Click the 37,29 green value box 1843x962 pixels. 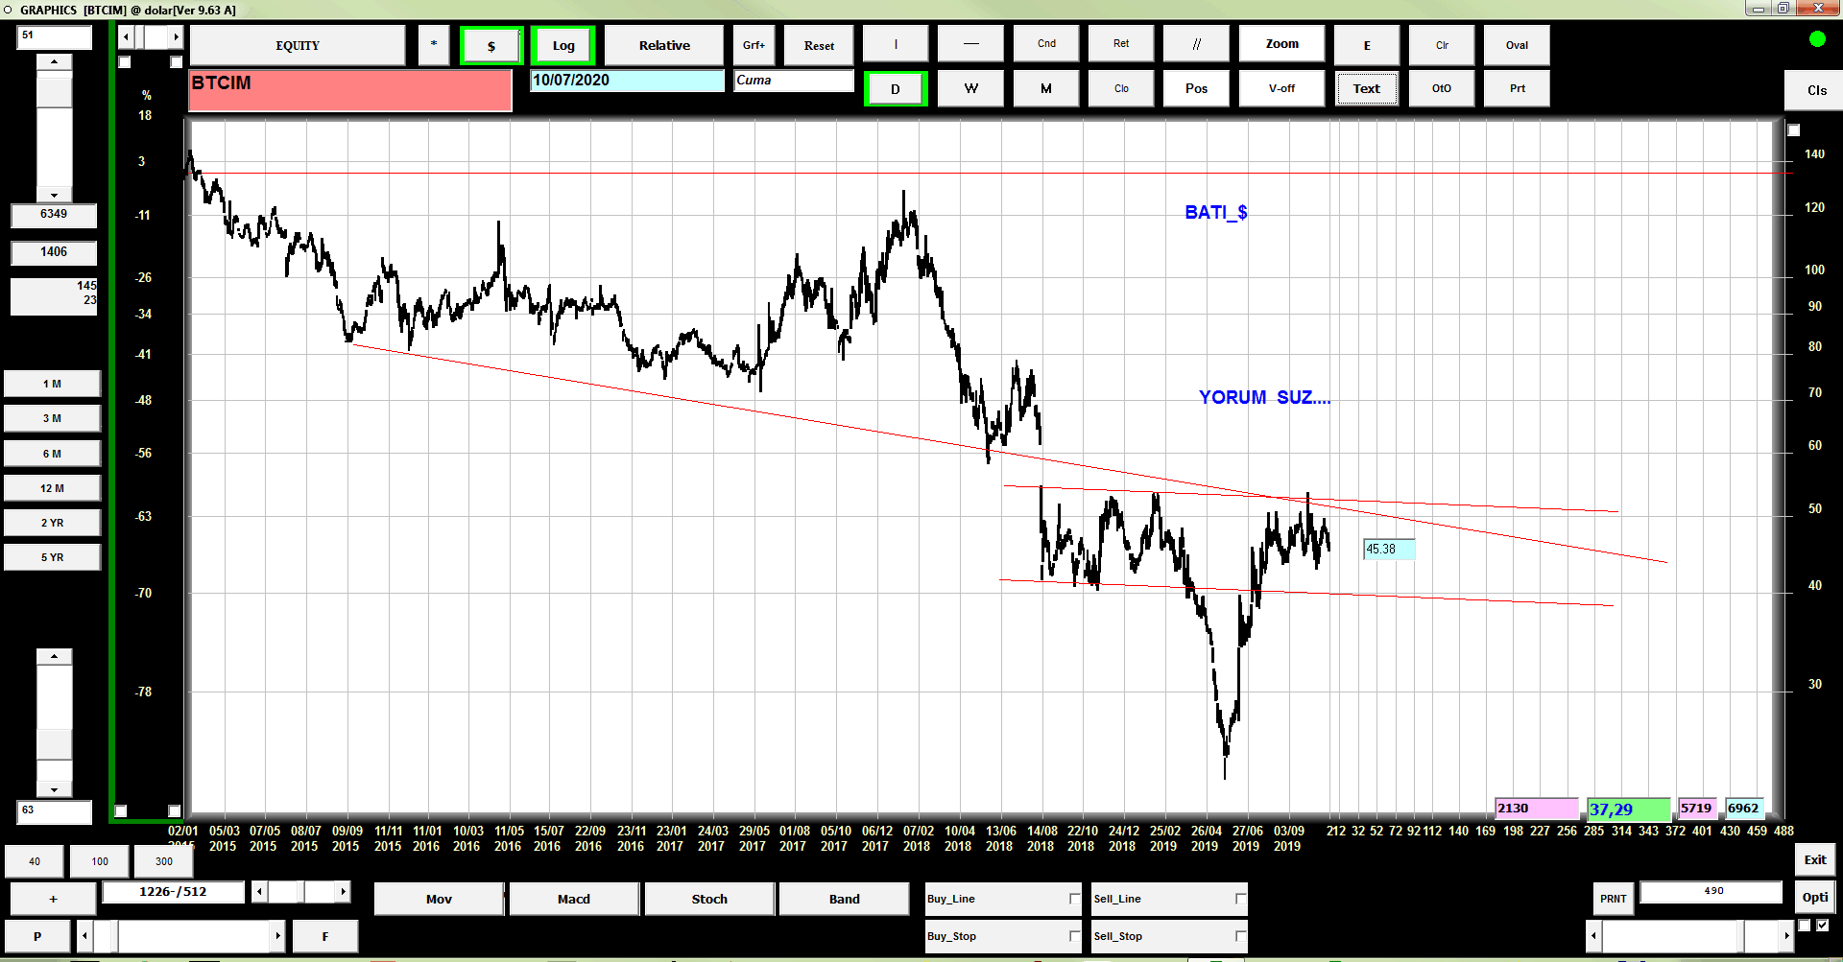(x=1629, y=809)
